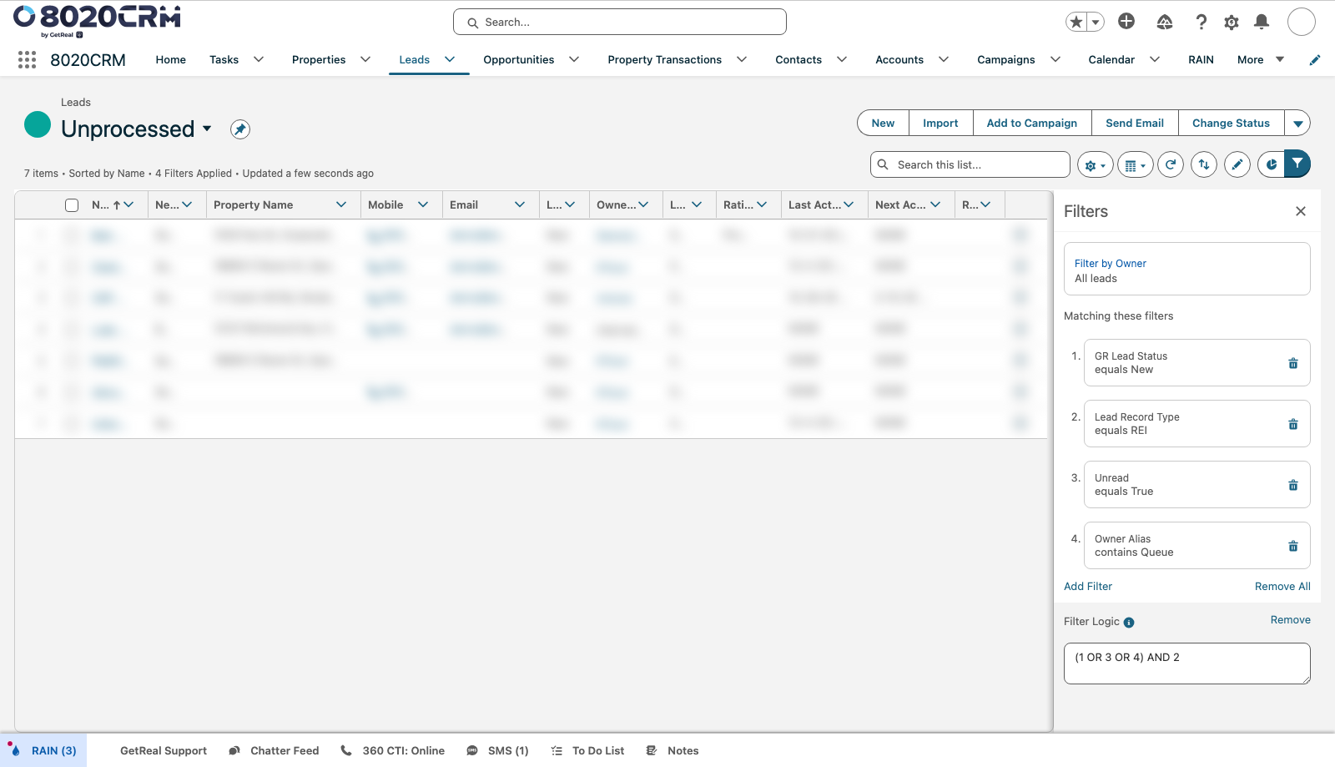
Task: Show Filter Logic info tooltip icon
Action: (x=1129, y=623)
